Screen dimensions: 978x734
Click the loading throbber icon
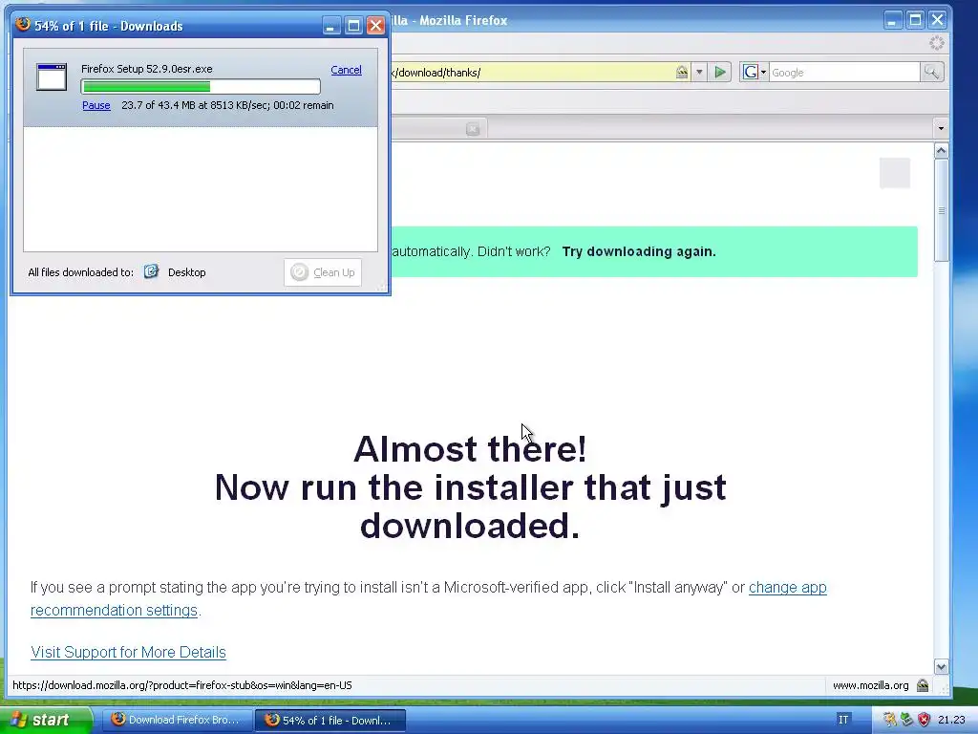[x=936, y=43]
